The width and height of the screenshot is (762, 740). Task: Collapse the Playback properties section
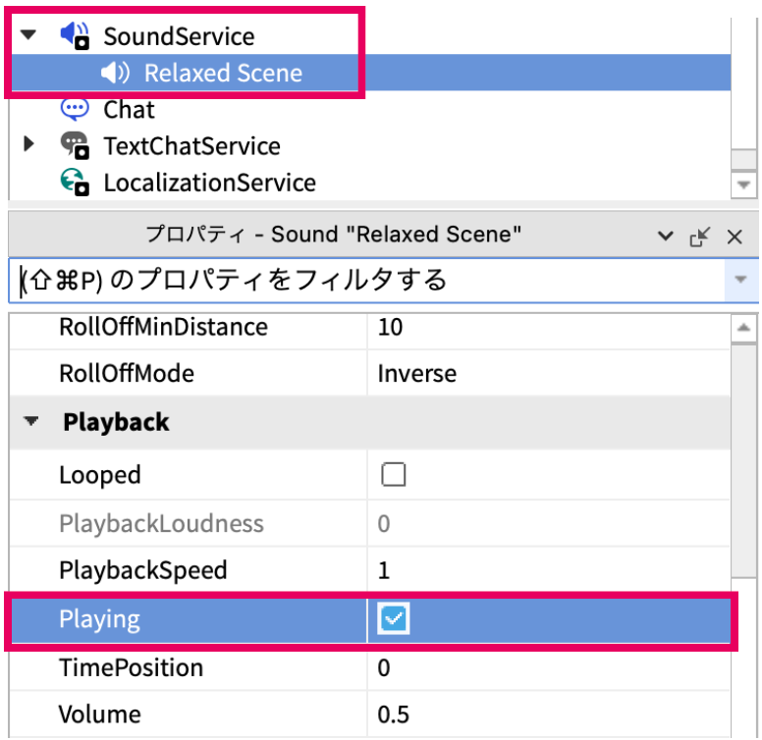click(x=32, y=422)
